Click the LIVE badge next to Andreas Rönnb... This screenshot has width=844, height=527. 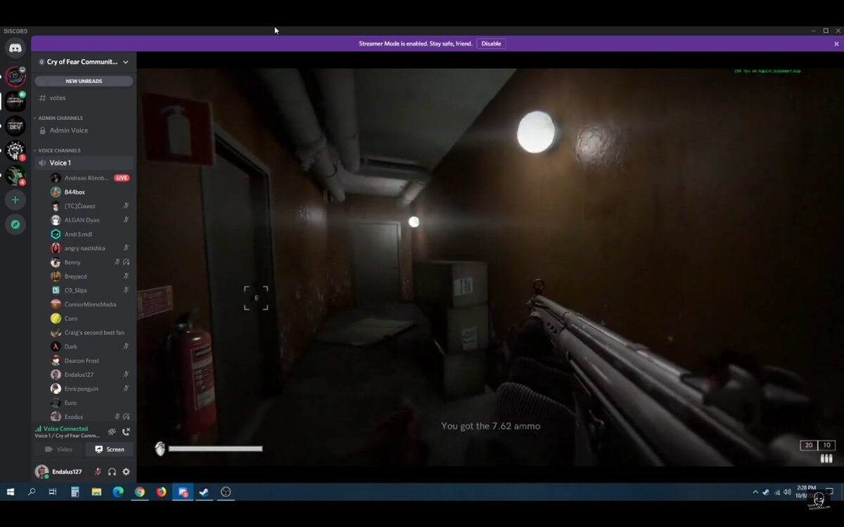click(122, 178)
